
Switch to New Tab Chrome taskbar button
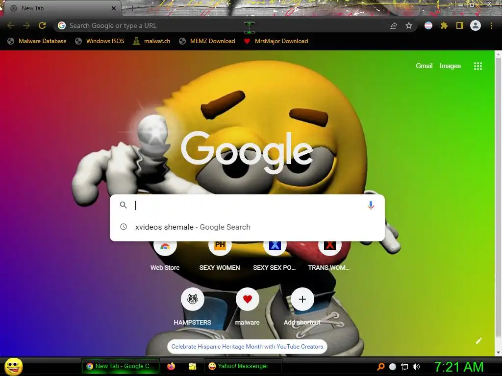[x=121, y=366]
